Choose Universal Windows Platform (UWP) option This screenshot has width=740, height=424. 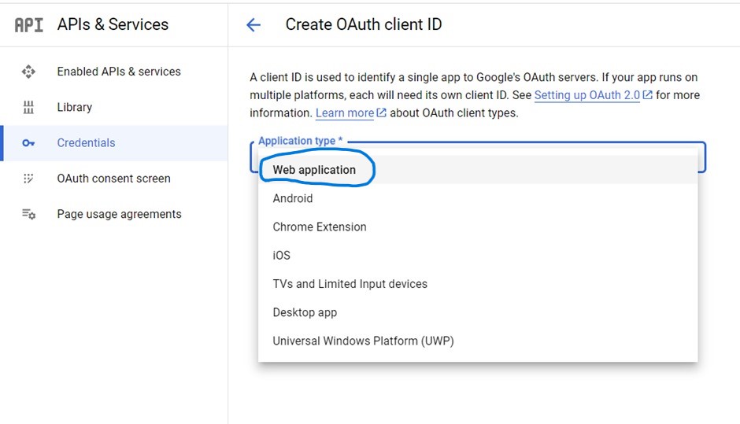363,341
